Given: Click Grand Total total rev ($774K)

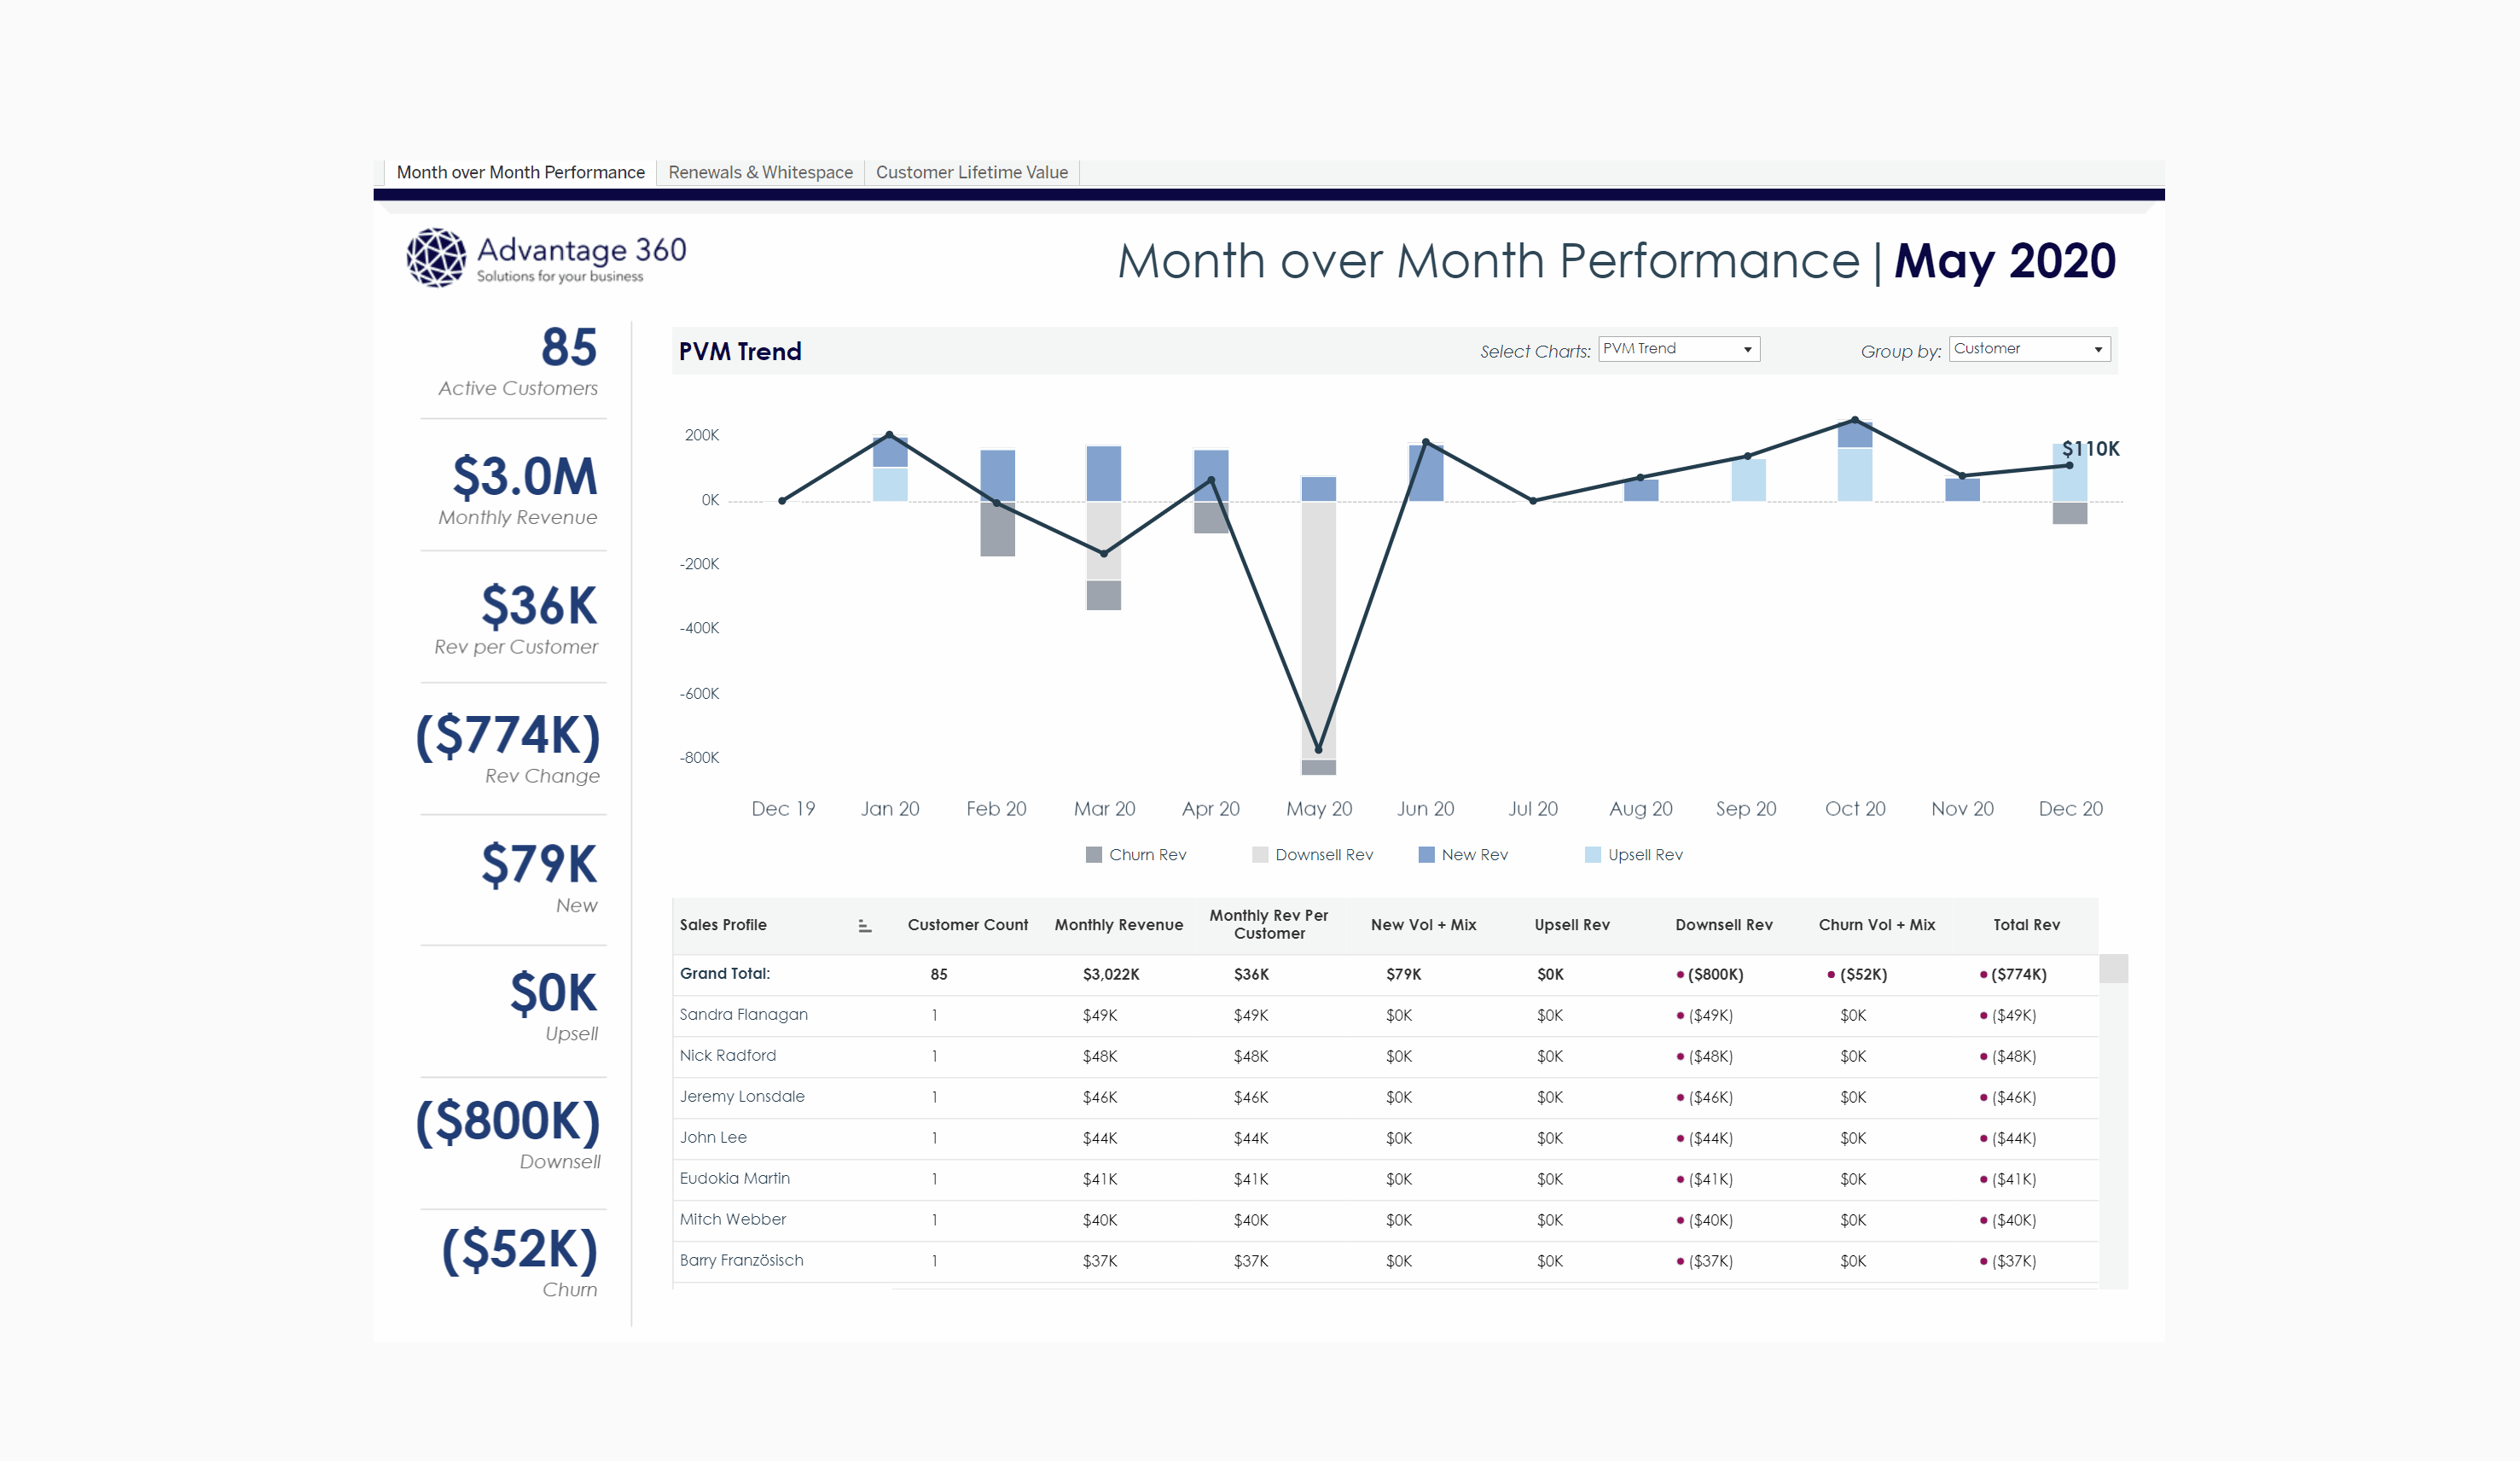Looking at the screenshot, I should 2018,975.
